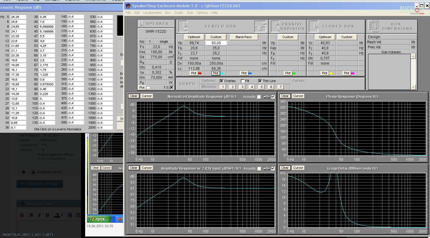Open the Graph menu

[x=178, y=13]
